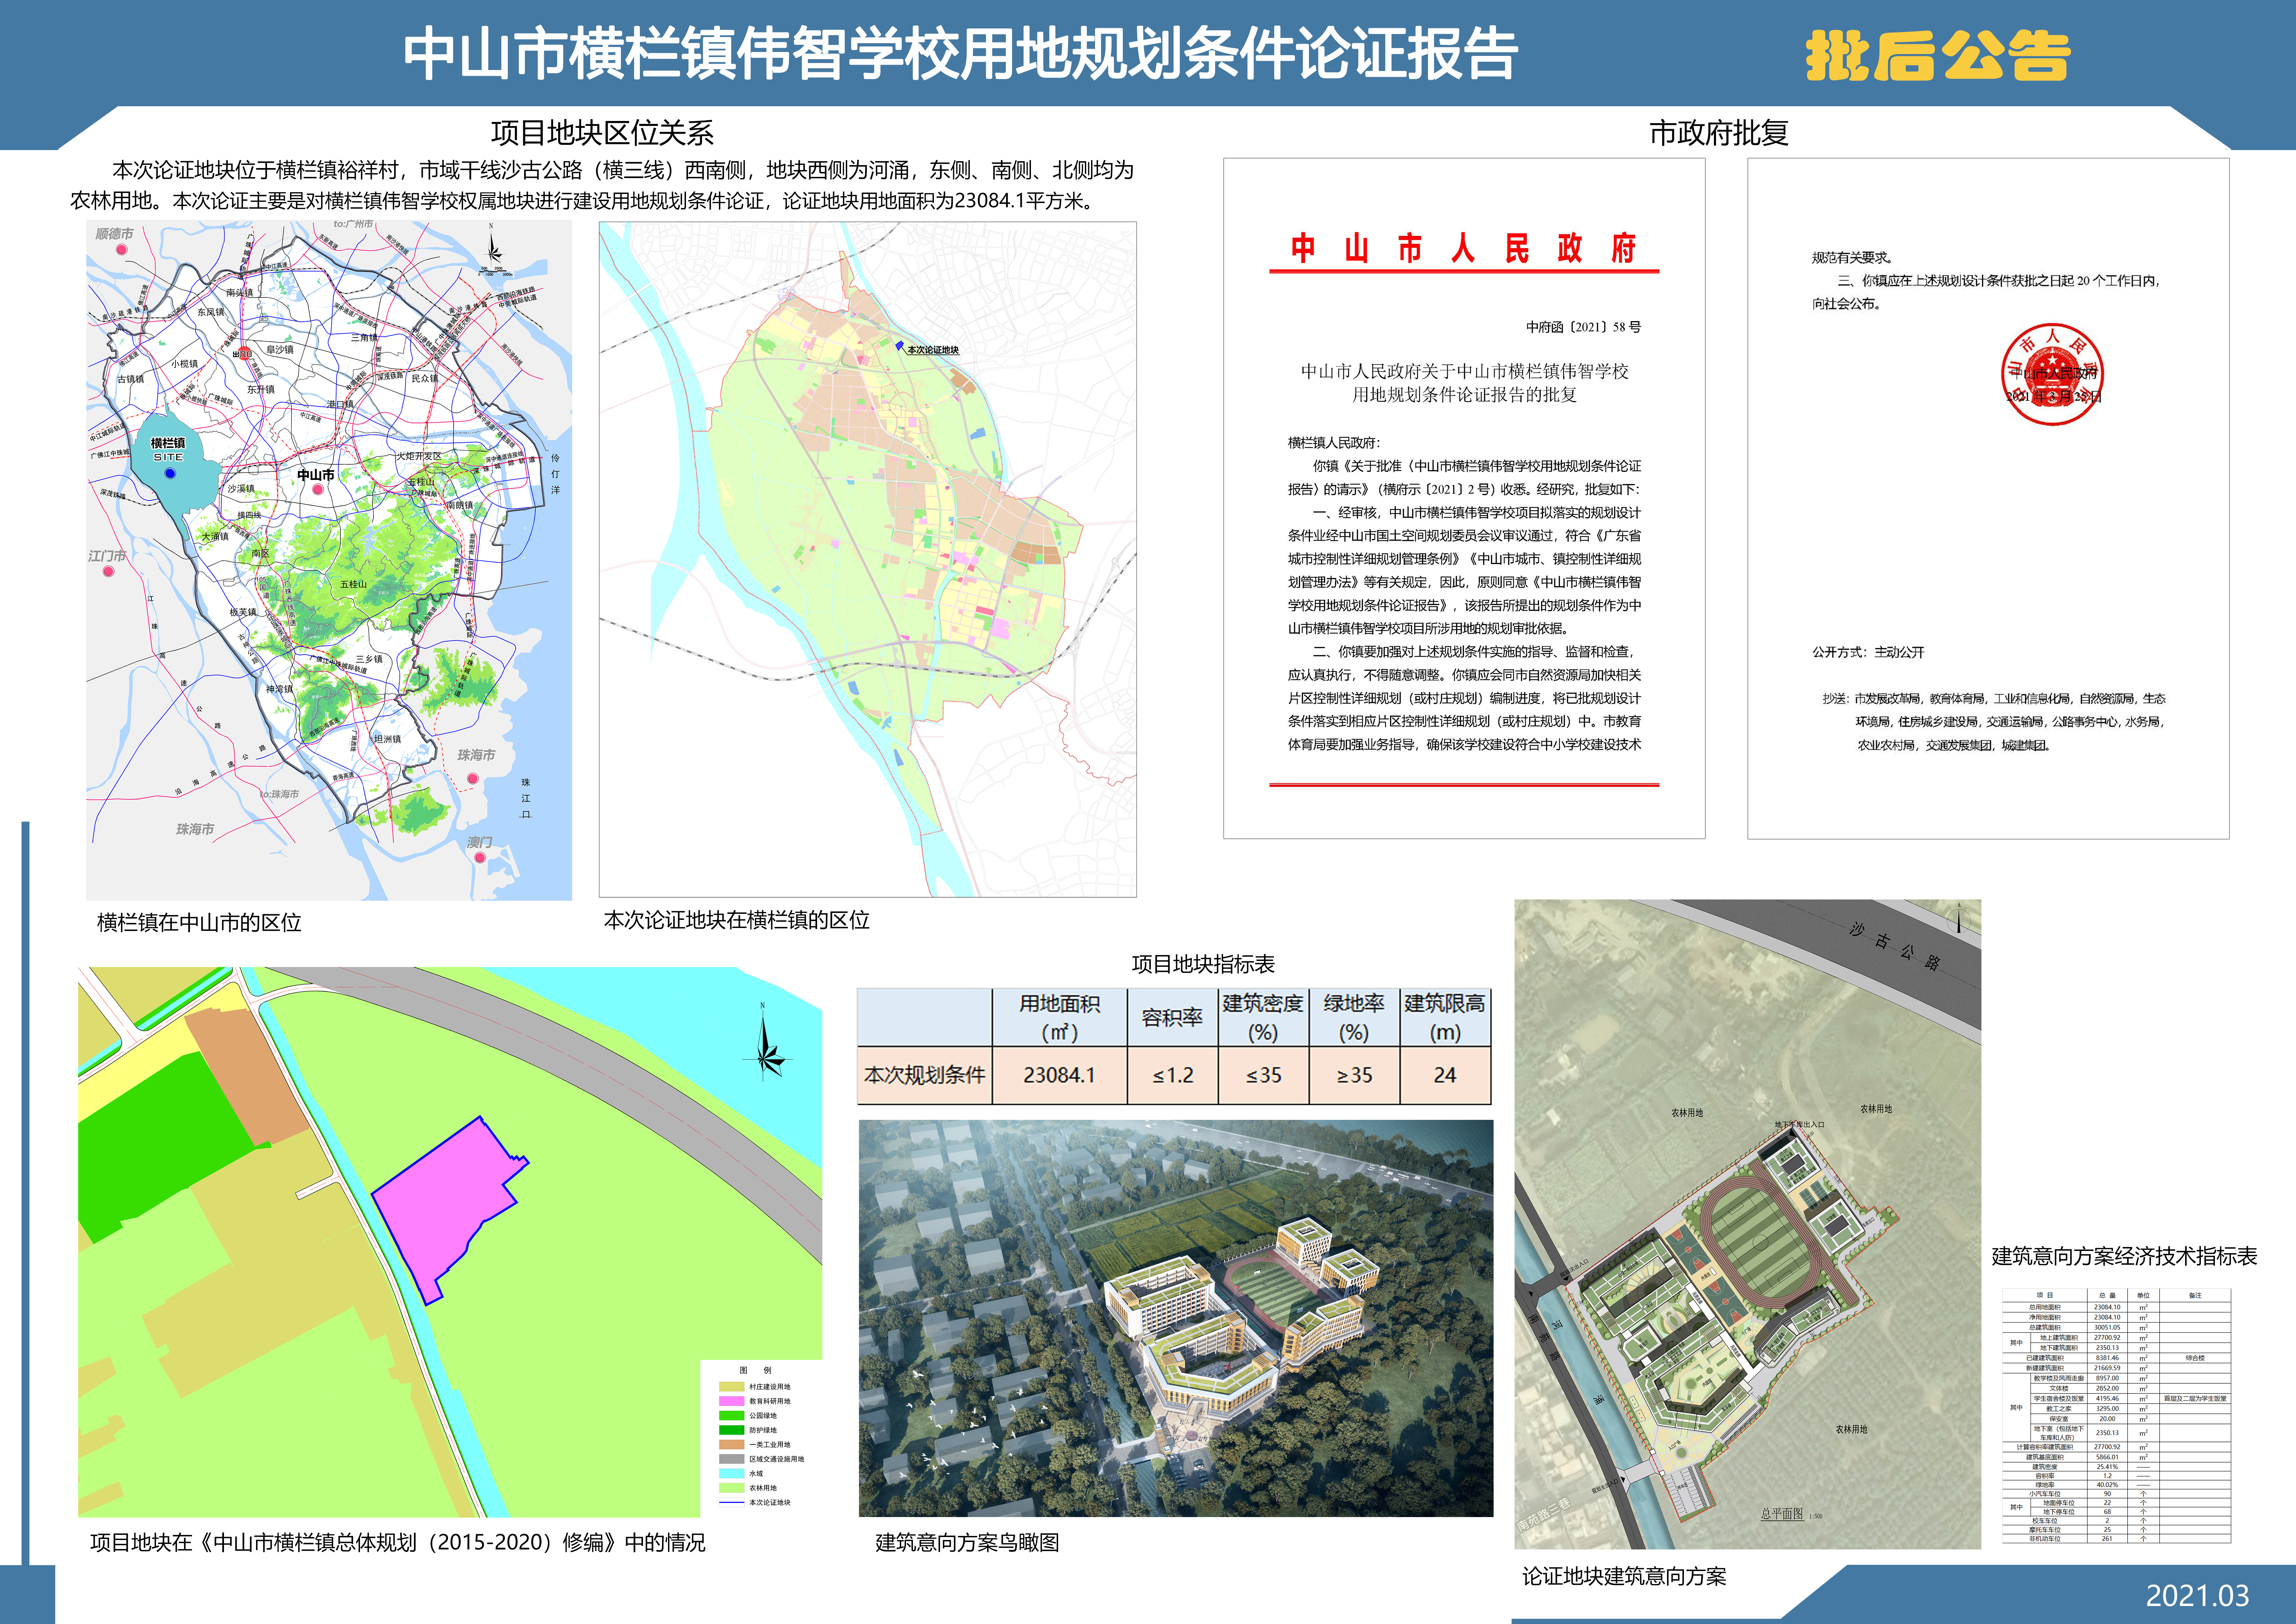Screen dimensions: 2296x1624
Task: Click the table cell value 24
Action: click(1445, 1075)
